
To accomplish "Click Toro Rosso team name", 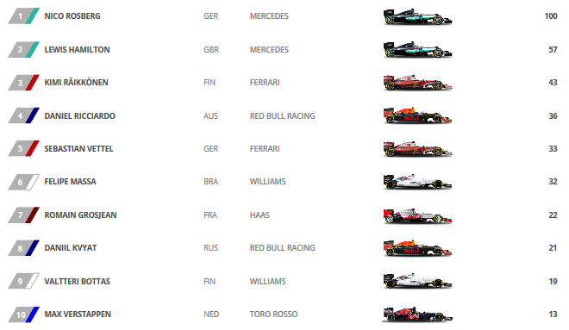I will click(273, 314).
